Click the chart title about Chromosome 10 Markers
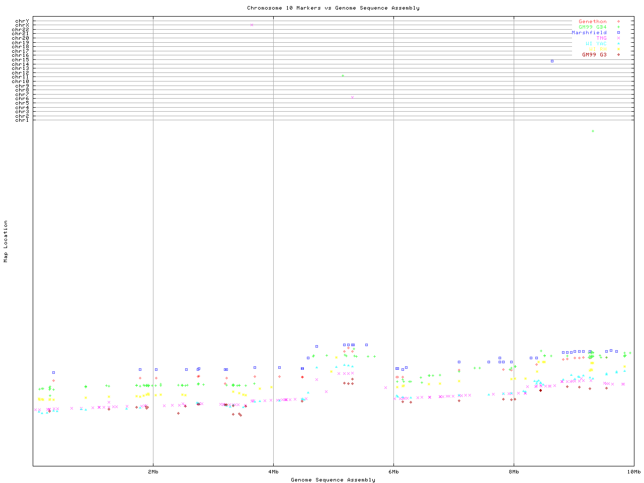 coord(333,8)
